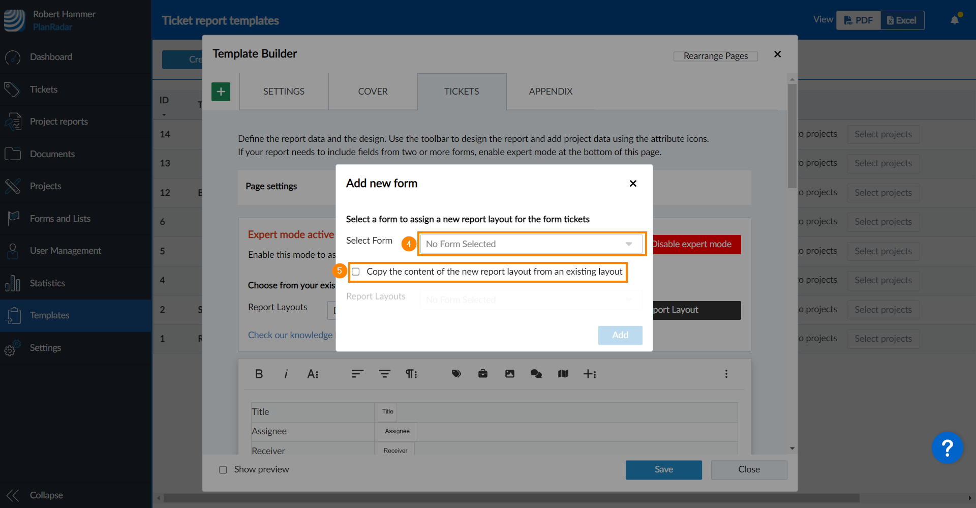Open the notifications bell
The width and height of the screenshot is (976, 508).
[955, 20]
